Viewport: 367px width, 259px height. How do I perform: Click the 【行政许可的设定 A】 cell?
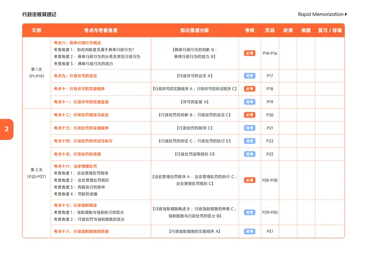pos(195,76)
